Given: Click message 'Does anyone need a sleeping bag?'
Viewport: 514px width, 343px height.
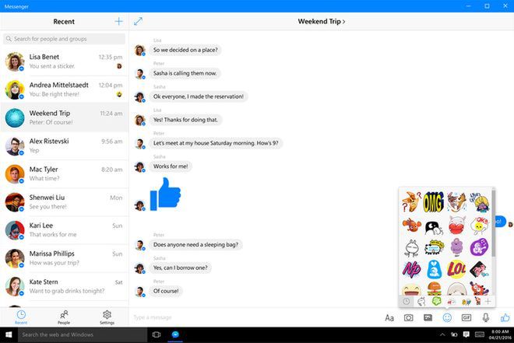Looking at the screenshot, I should coord(195,244).
